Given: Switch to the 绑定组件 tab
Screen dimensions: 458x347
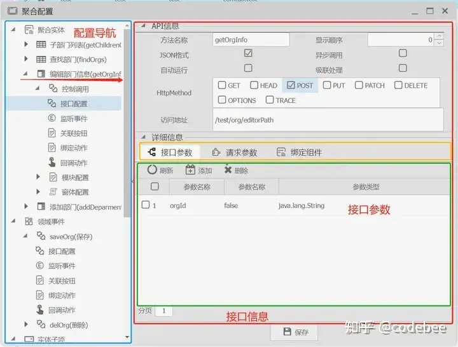Looking at the screenshot, I should (299, 152).
